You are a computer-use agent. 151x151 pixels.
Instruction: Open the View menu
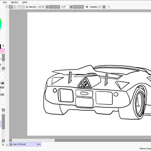pos(5,3)
